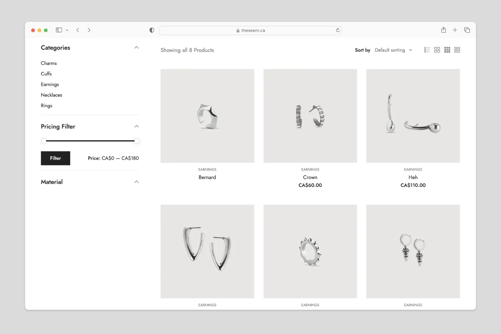This screenshot has width=501, height=334.
Task: Collapse the Material section chevron
Action: [x=136, y=182]
